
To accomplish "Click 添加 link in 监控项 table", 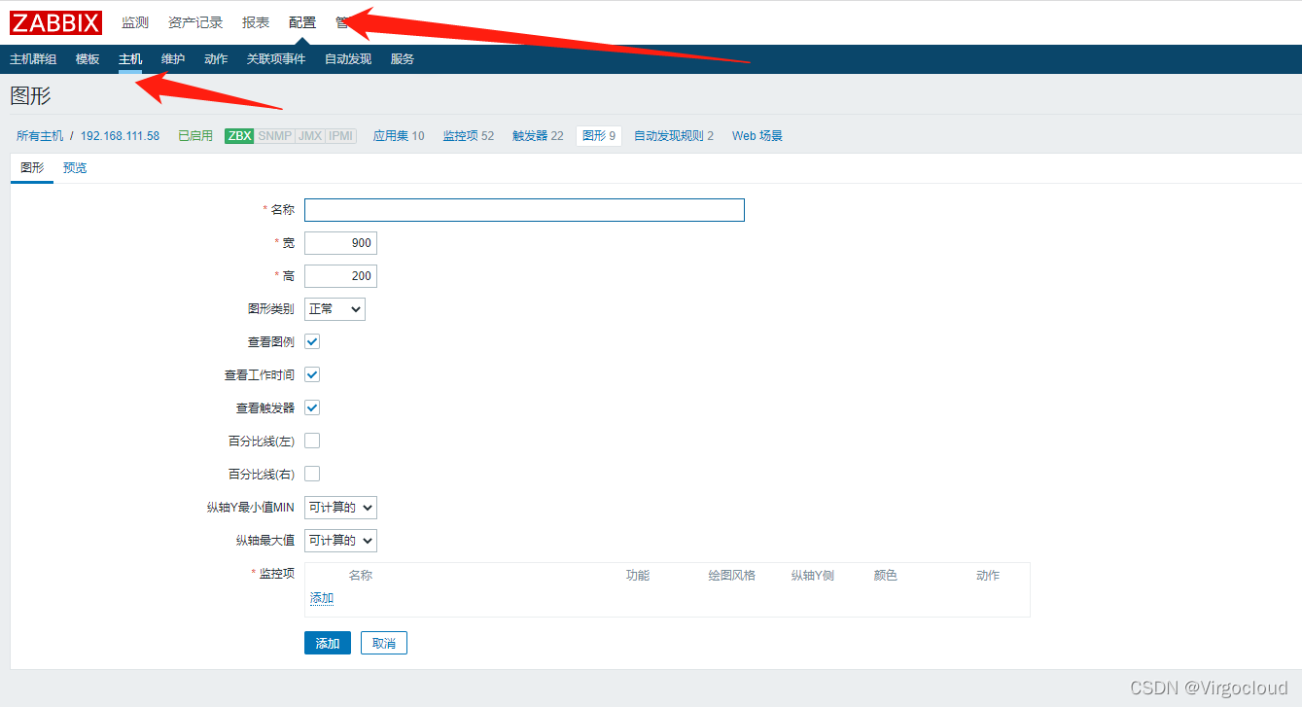I will [322, 598].
